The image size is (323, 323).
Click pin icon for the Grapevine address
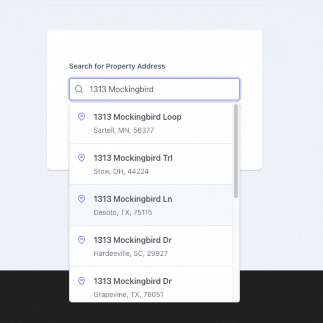(x=81, y=281)
